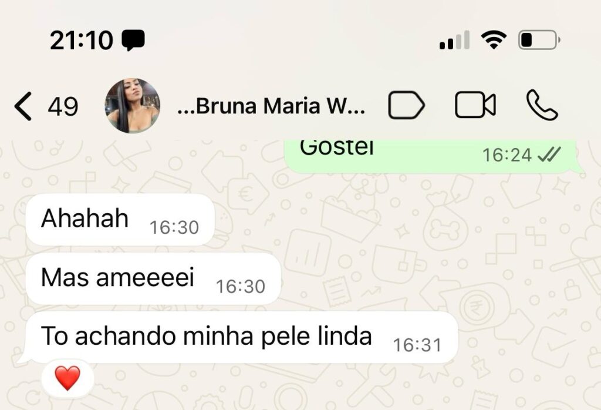This screenshot has height=410, width=601.
Task: Go back using the chevron arrow
Action: pyautogui.click(x=23, y=107)
